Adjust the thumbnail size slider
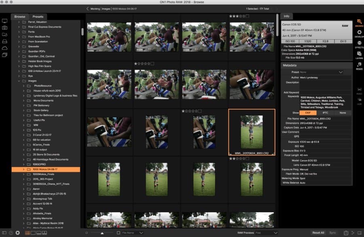 pyautogui.click(x=102, y=233)
